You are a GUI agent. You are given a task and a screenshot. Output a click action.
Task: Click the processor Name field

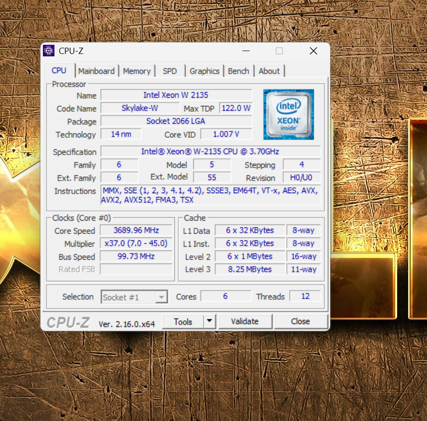pos(176,95)
